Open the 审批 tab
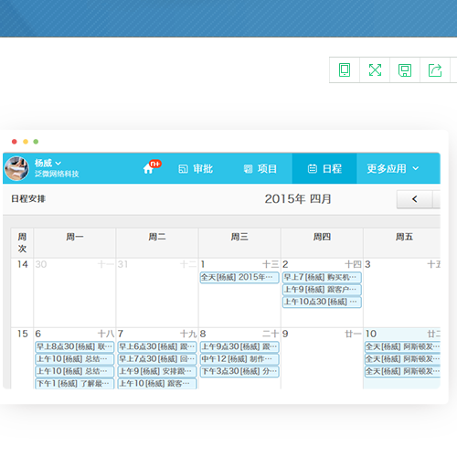 pos(196,168)
